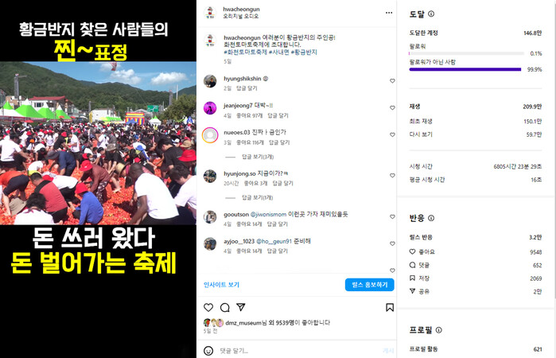Viewport: 556px width, 358px height.
Task: Save post with the bookmark icon
Action: (x=390, y=307)
